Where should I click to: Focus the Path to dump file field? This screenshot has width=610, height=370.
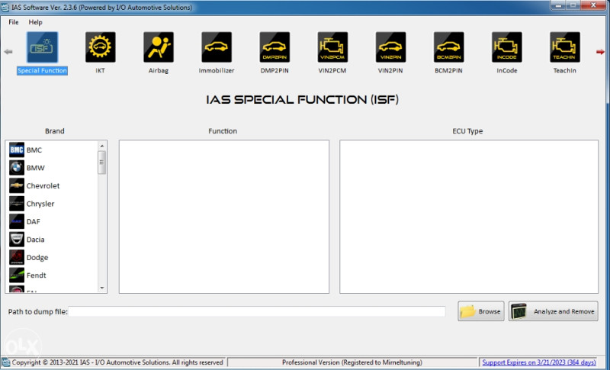point(257,311)
